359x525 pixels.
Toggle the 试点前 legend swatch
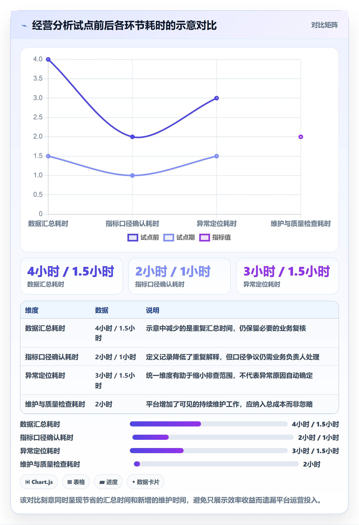[x=133, y=238]
